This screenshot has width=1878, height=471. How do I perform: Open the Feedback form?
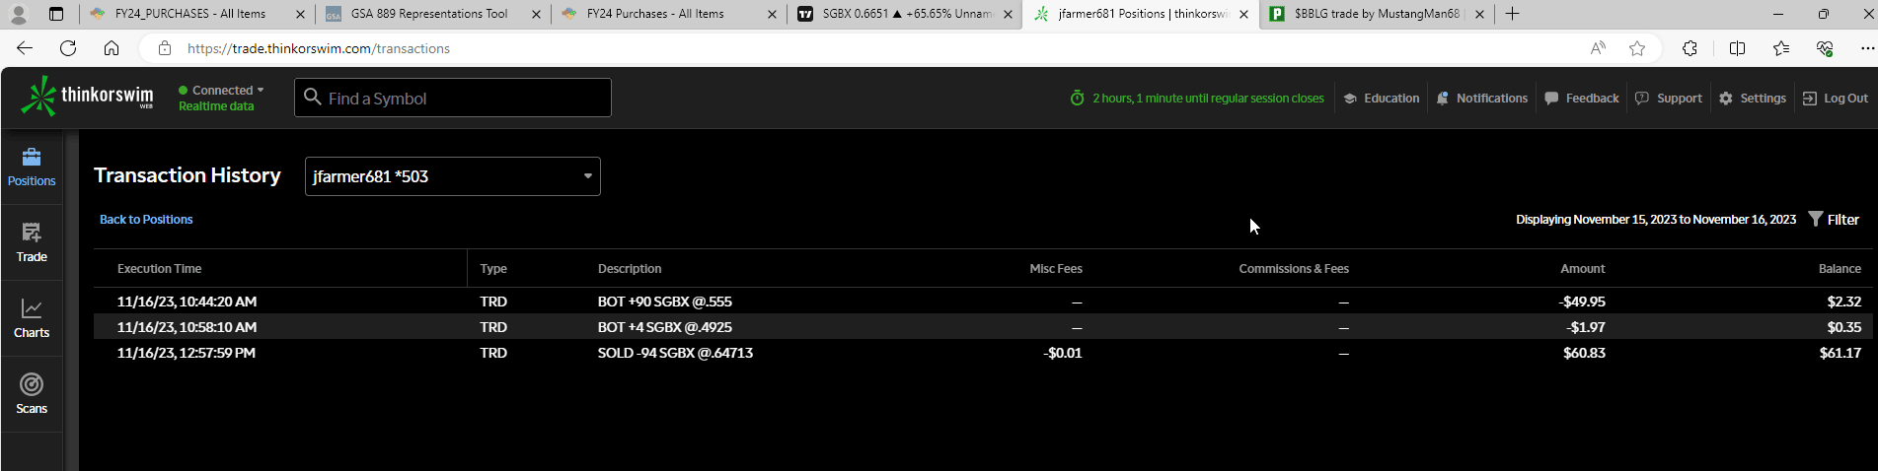tap(1581, 99)
